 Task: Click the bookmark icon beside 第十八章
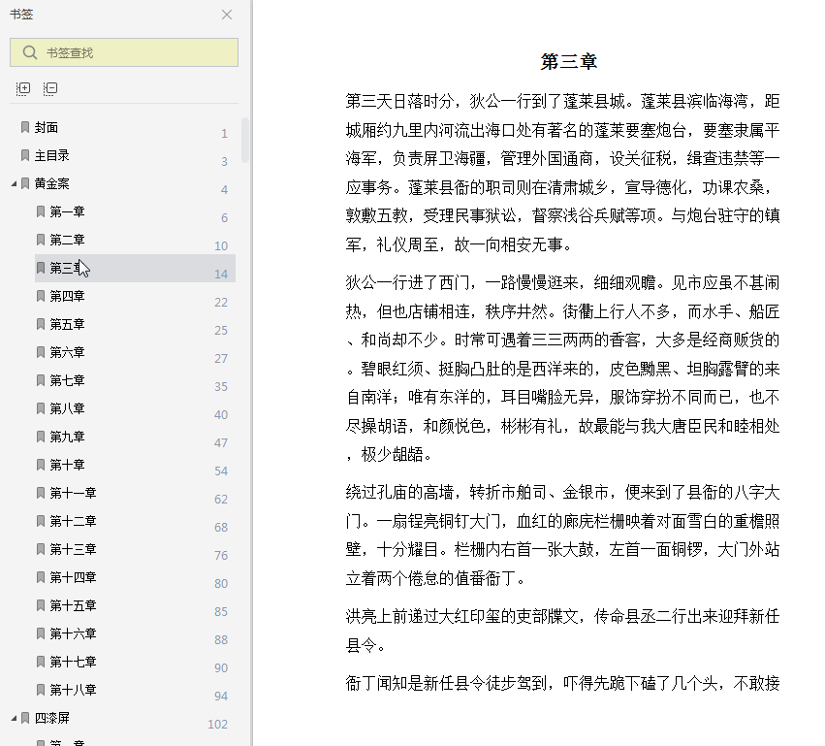(41, 690)
